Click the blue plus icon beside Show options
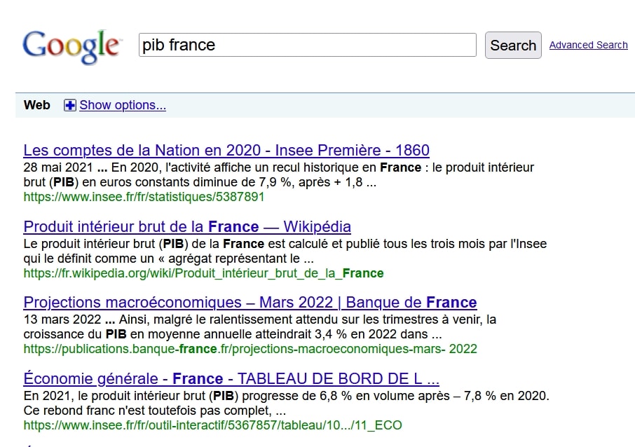This screenshot has height=447, width=635. (x=69, y=105)
